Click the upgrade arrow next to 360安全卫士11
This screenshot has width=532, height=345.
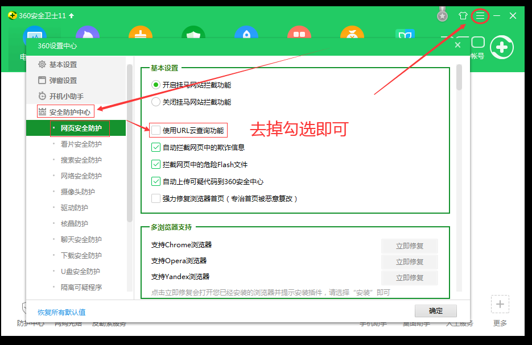[71, 15]
